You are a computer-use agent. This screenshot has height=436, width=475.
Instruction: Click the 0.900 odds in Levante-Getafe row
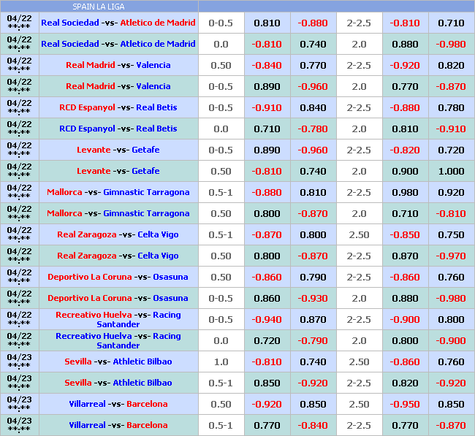coord(405,171)
